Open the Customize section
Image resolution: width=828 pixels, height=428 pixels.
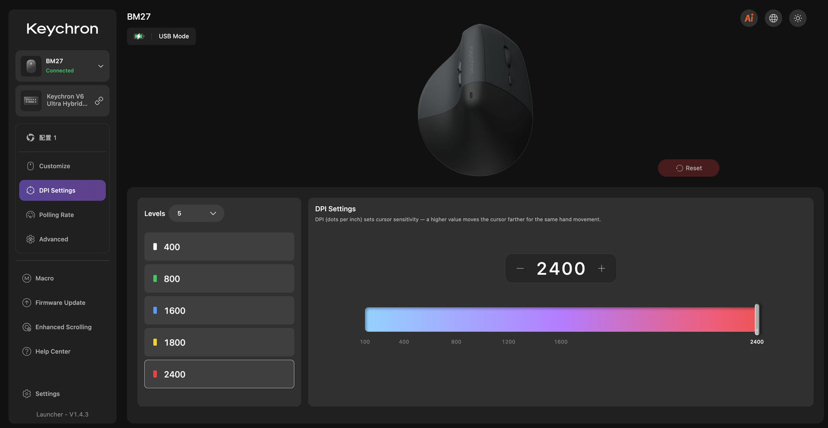(62, 166)
